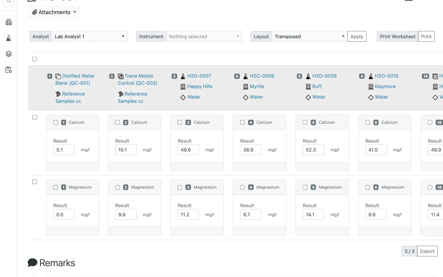Check Magnesium checkbox for position 3
443x277 pixels.
(180, 187)
